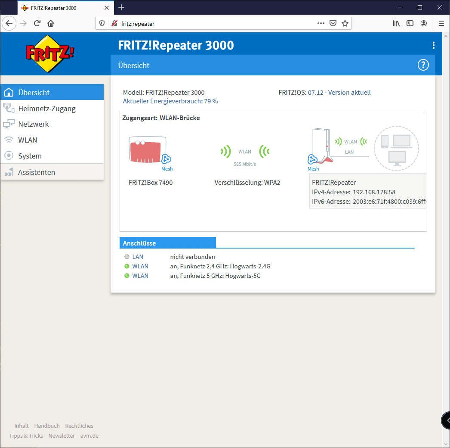Close the FRITZ!Repeater 3000 tab
This screenshot has width=450, height=448.
(106, 8)
